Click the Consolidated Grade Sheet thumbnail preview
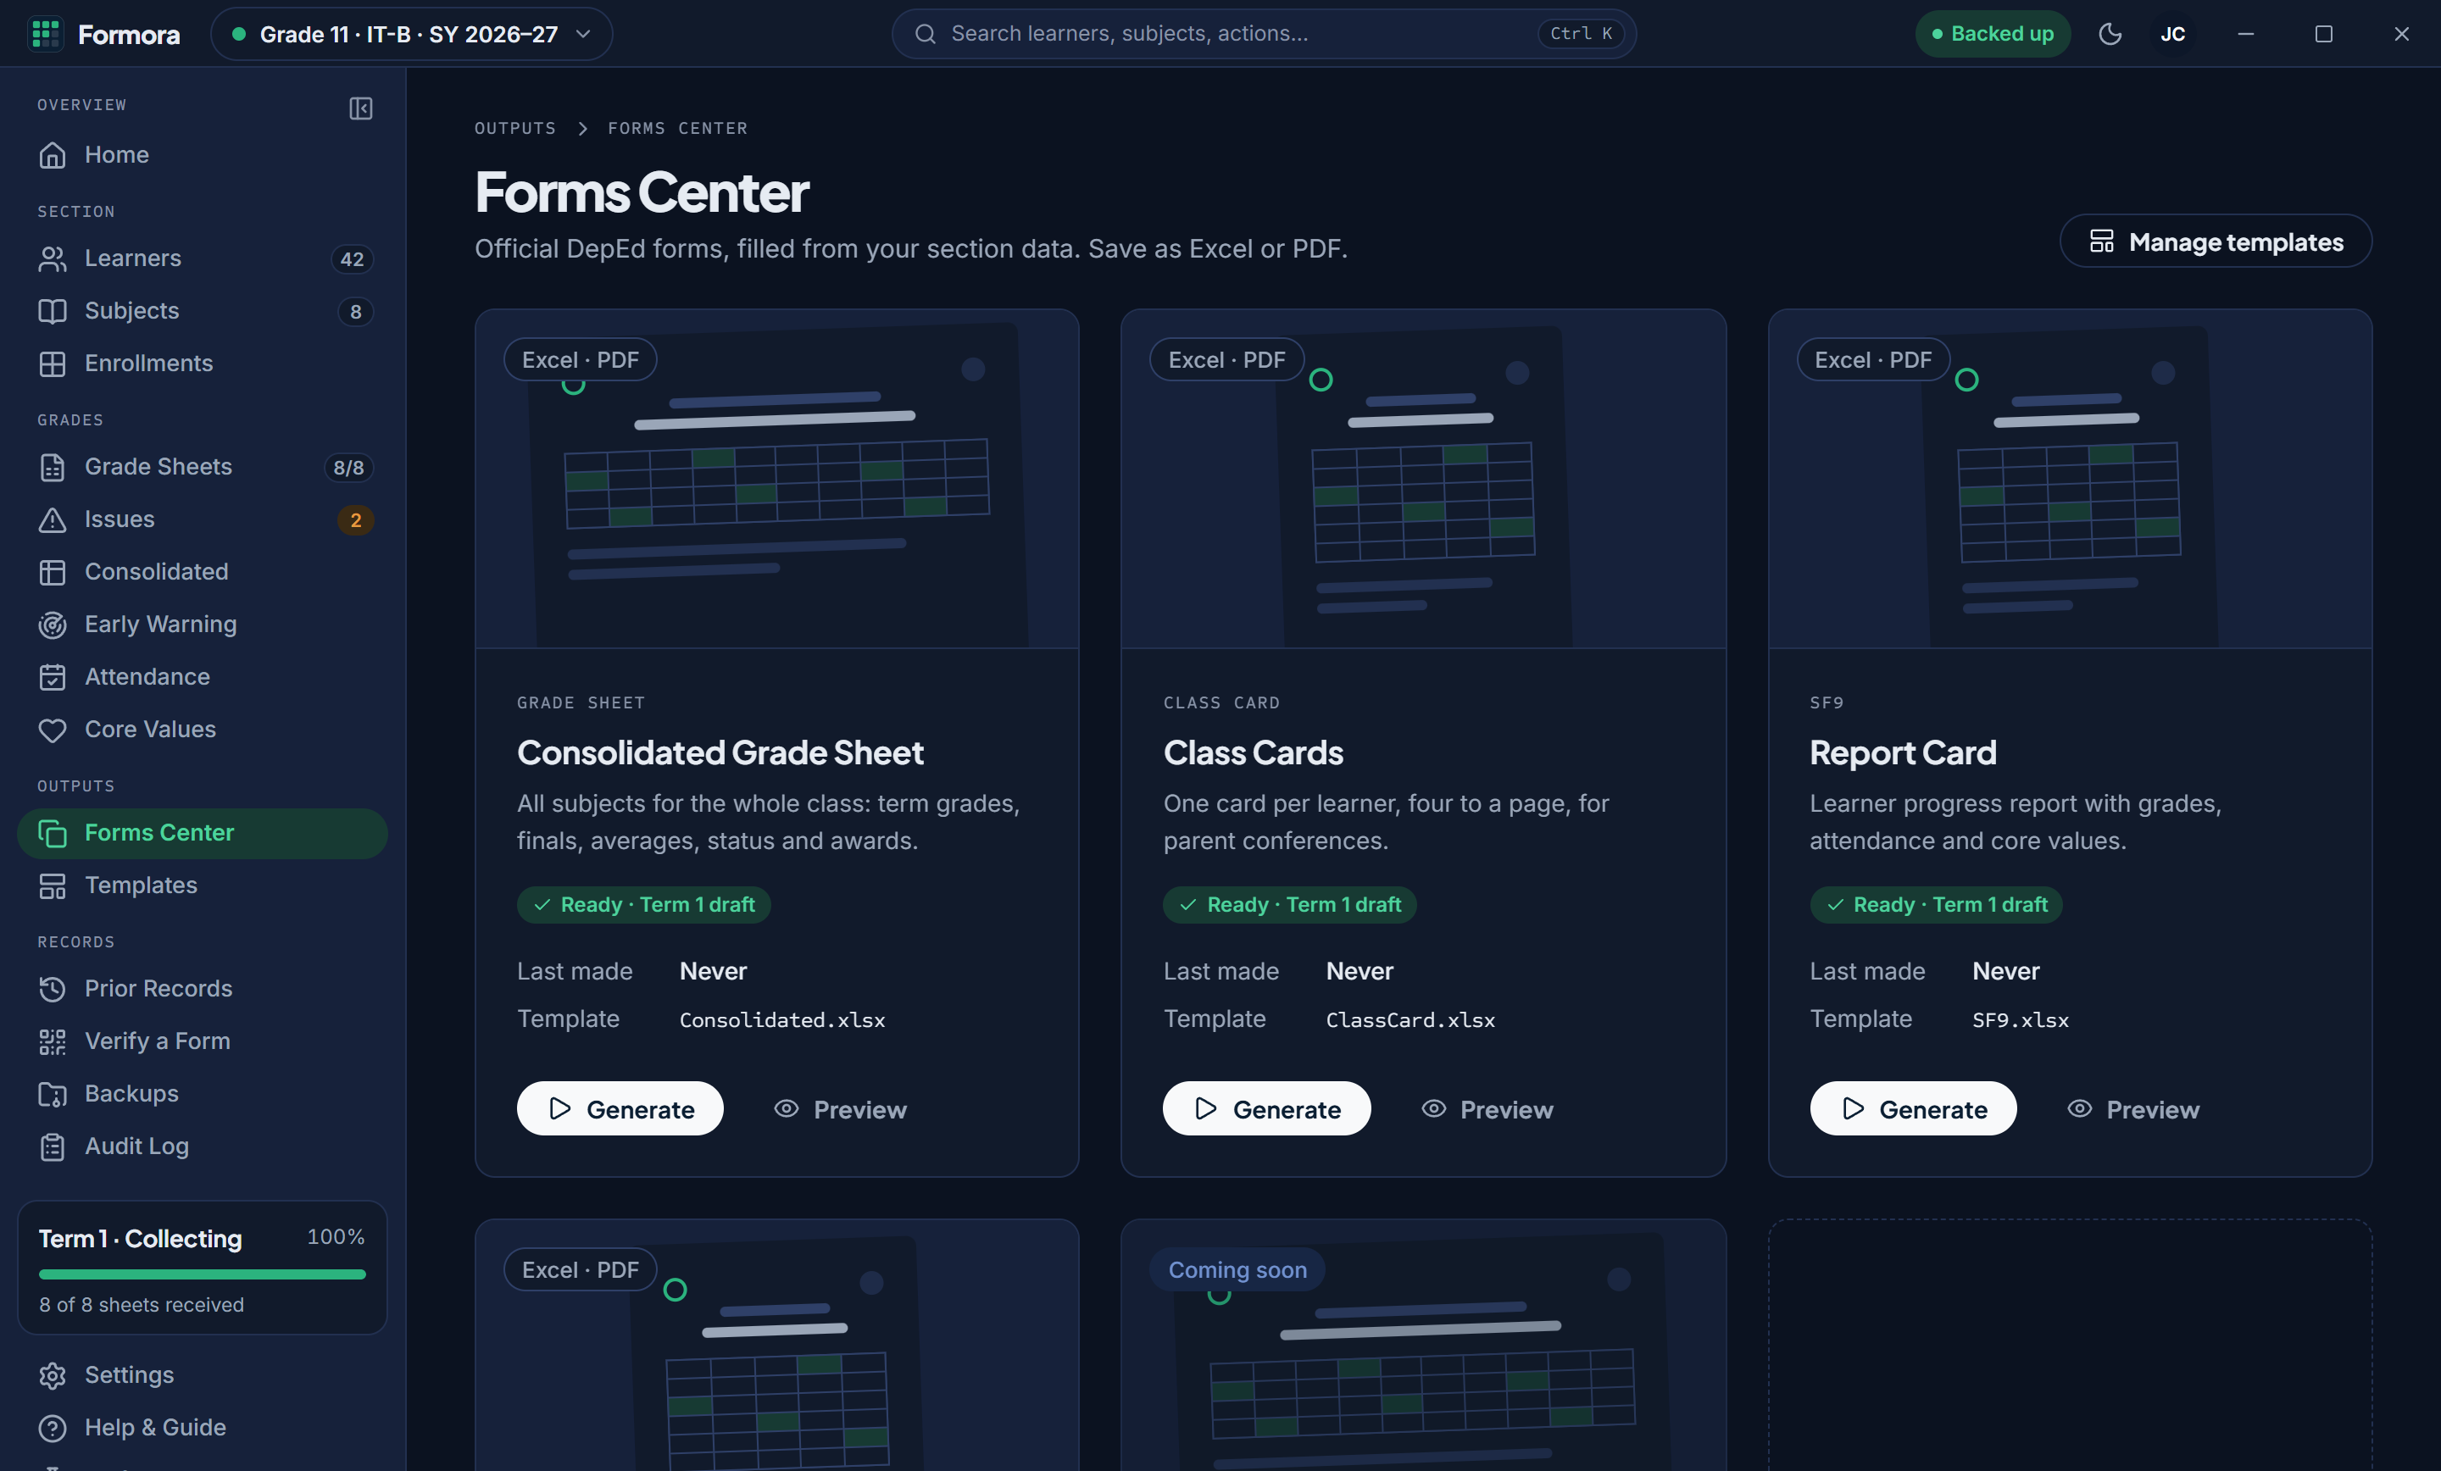Screen dimensions: 2441x1471 point(776,480)
